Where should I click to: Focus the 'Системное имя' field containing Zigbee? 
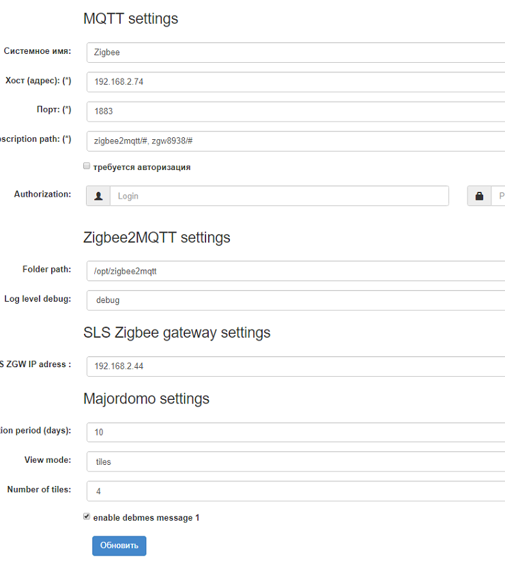(x=295, y=52)
